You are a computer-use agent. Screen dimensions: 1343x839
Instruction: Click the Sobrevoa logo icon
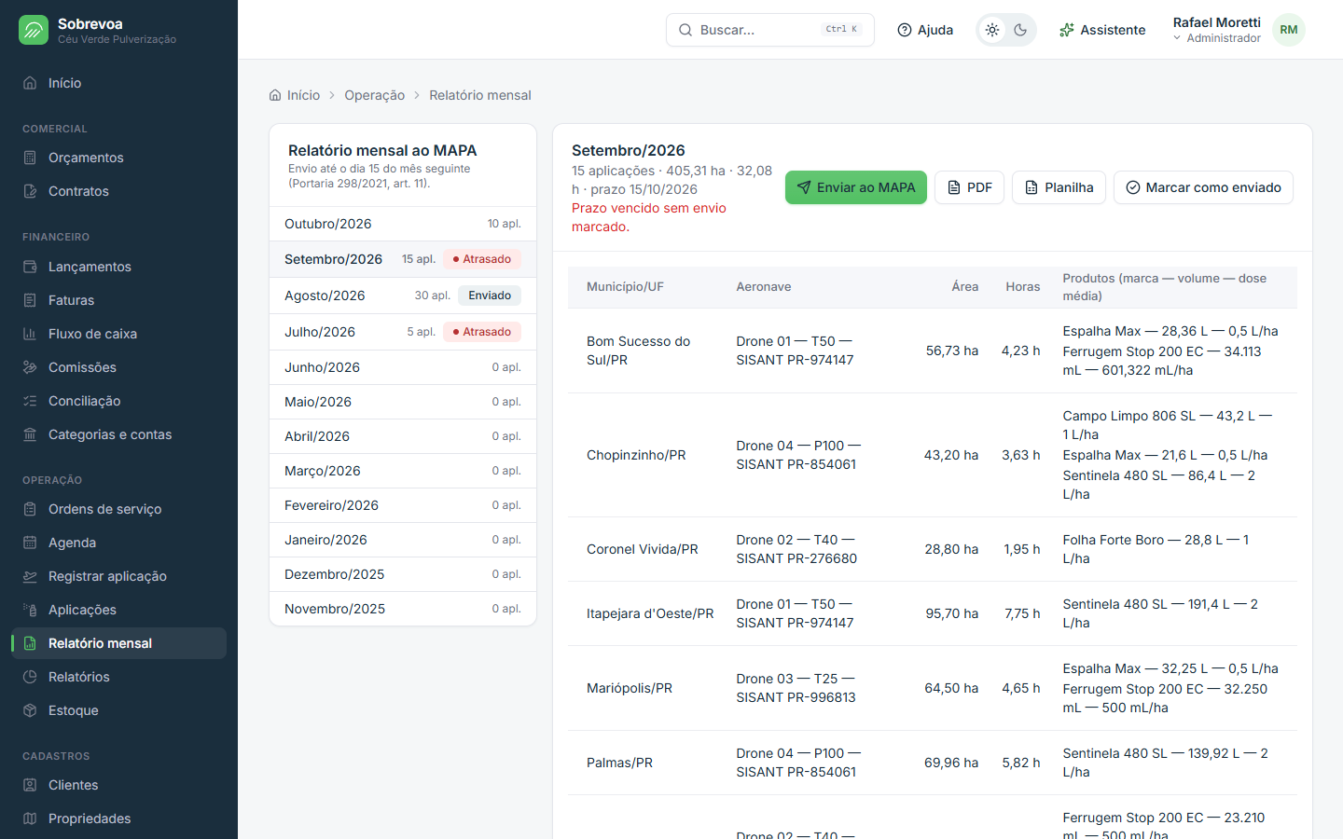coord(34,30)
